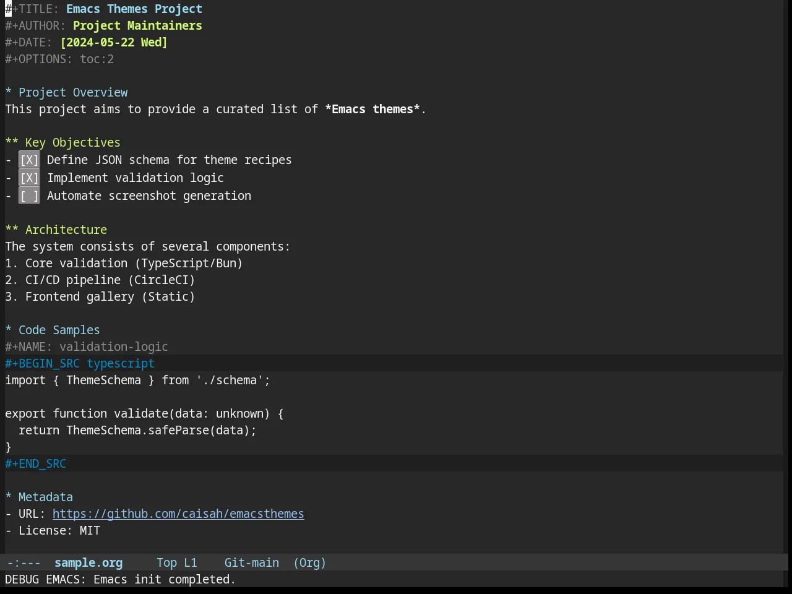Click the '#+AUTHOR:' keyword
The width and height of the screenshot is (792, 594).
point(35,26)
